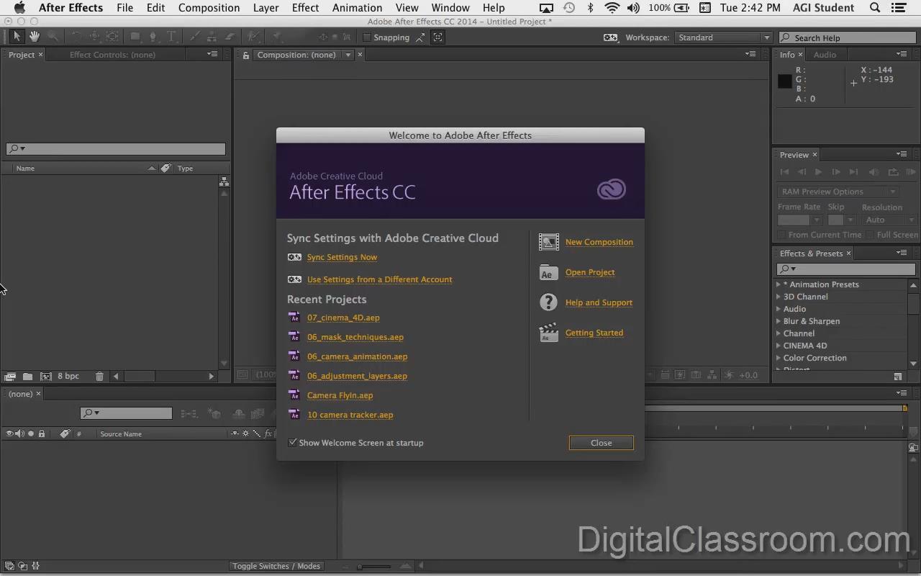Click the Lock column icon in timeline
Screen dimensions: 921x576
click(x=42, y=433)
